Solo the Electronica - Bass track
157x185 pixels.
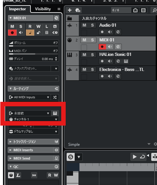[92, 69]
